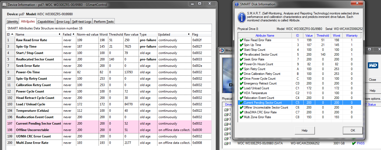Select Load / Unload Cycle row in GSmartControl

pos(109,104)
